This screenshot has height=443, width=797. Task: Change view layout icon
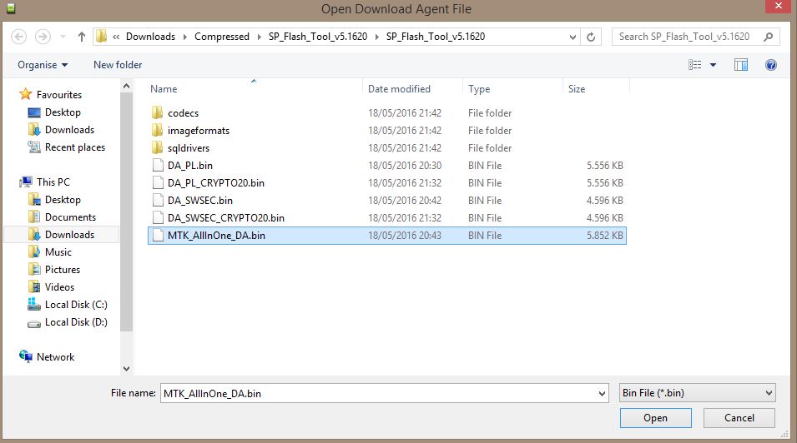[695, 65]
